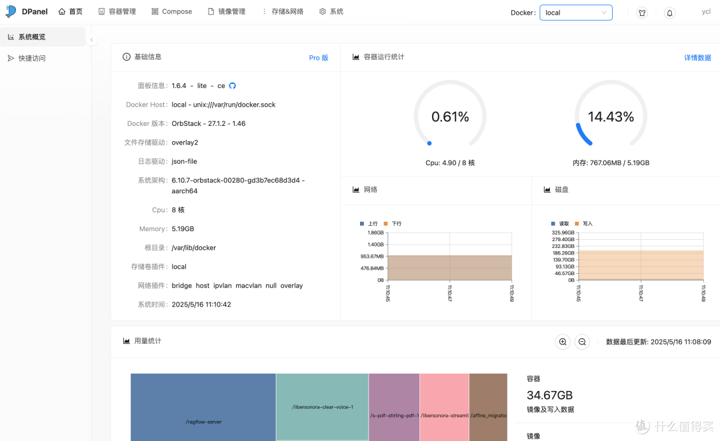720x441 pixels.
Task: Click the theme appearance icon in header
Action: (641, 12)
